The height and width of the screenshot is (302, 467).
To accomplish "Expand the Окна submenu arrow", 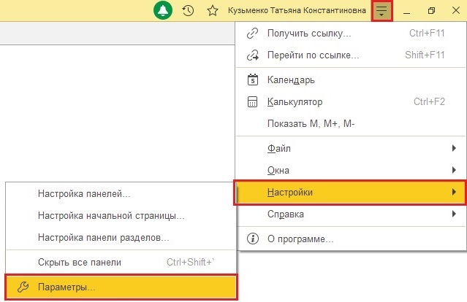I will [x=454, y=170].
